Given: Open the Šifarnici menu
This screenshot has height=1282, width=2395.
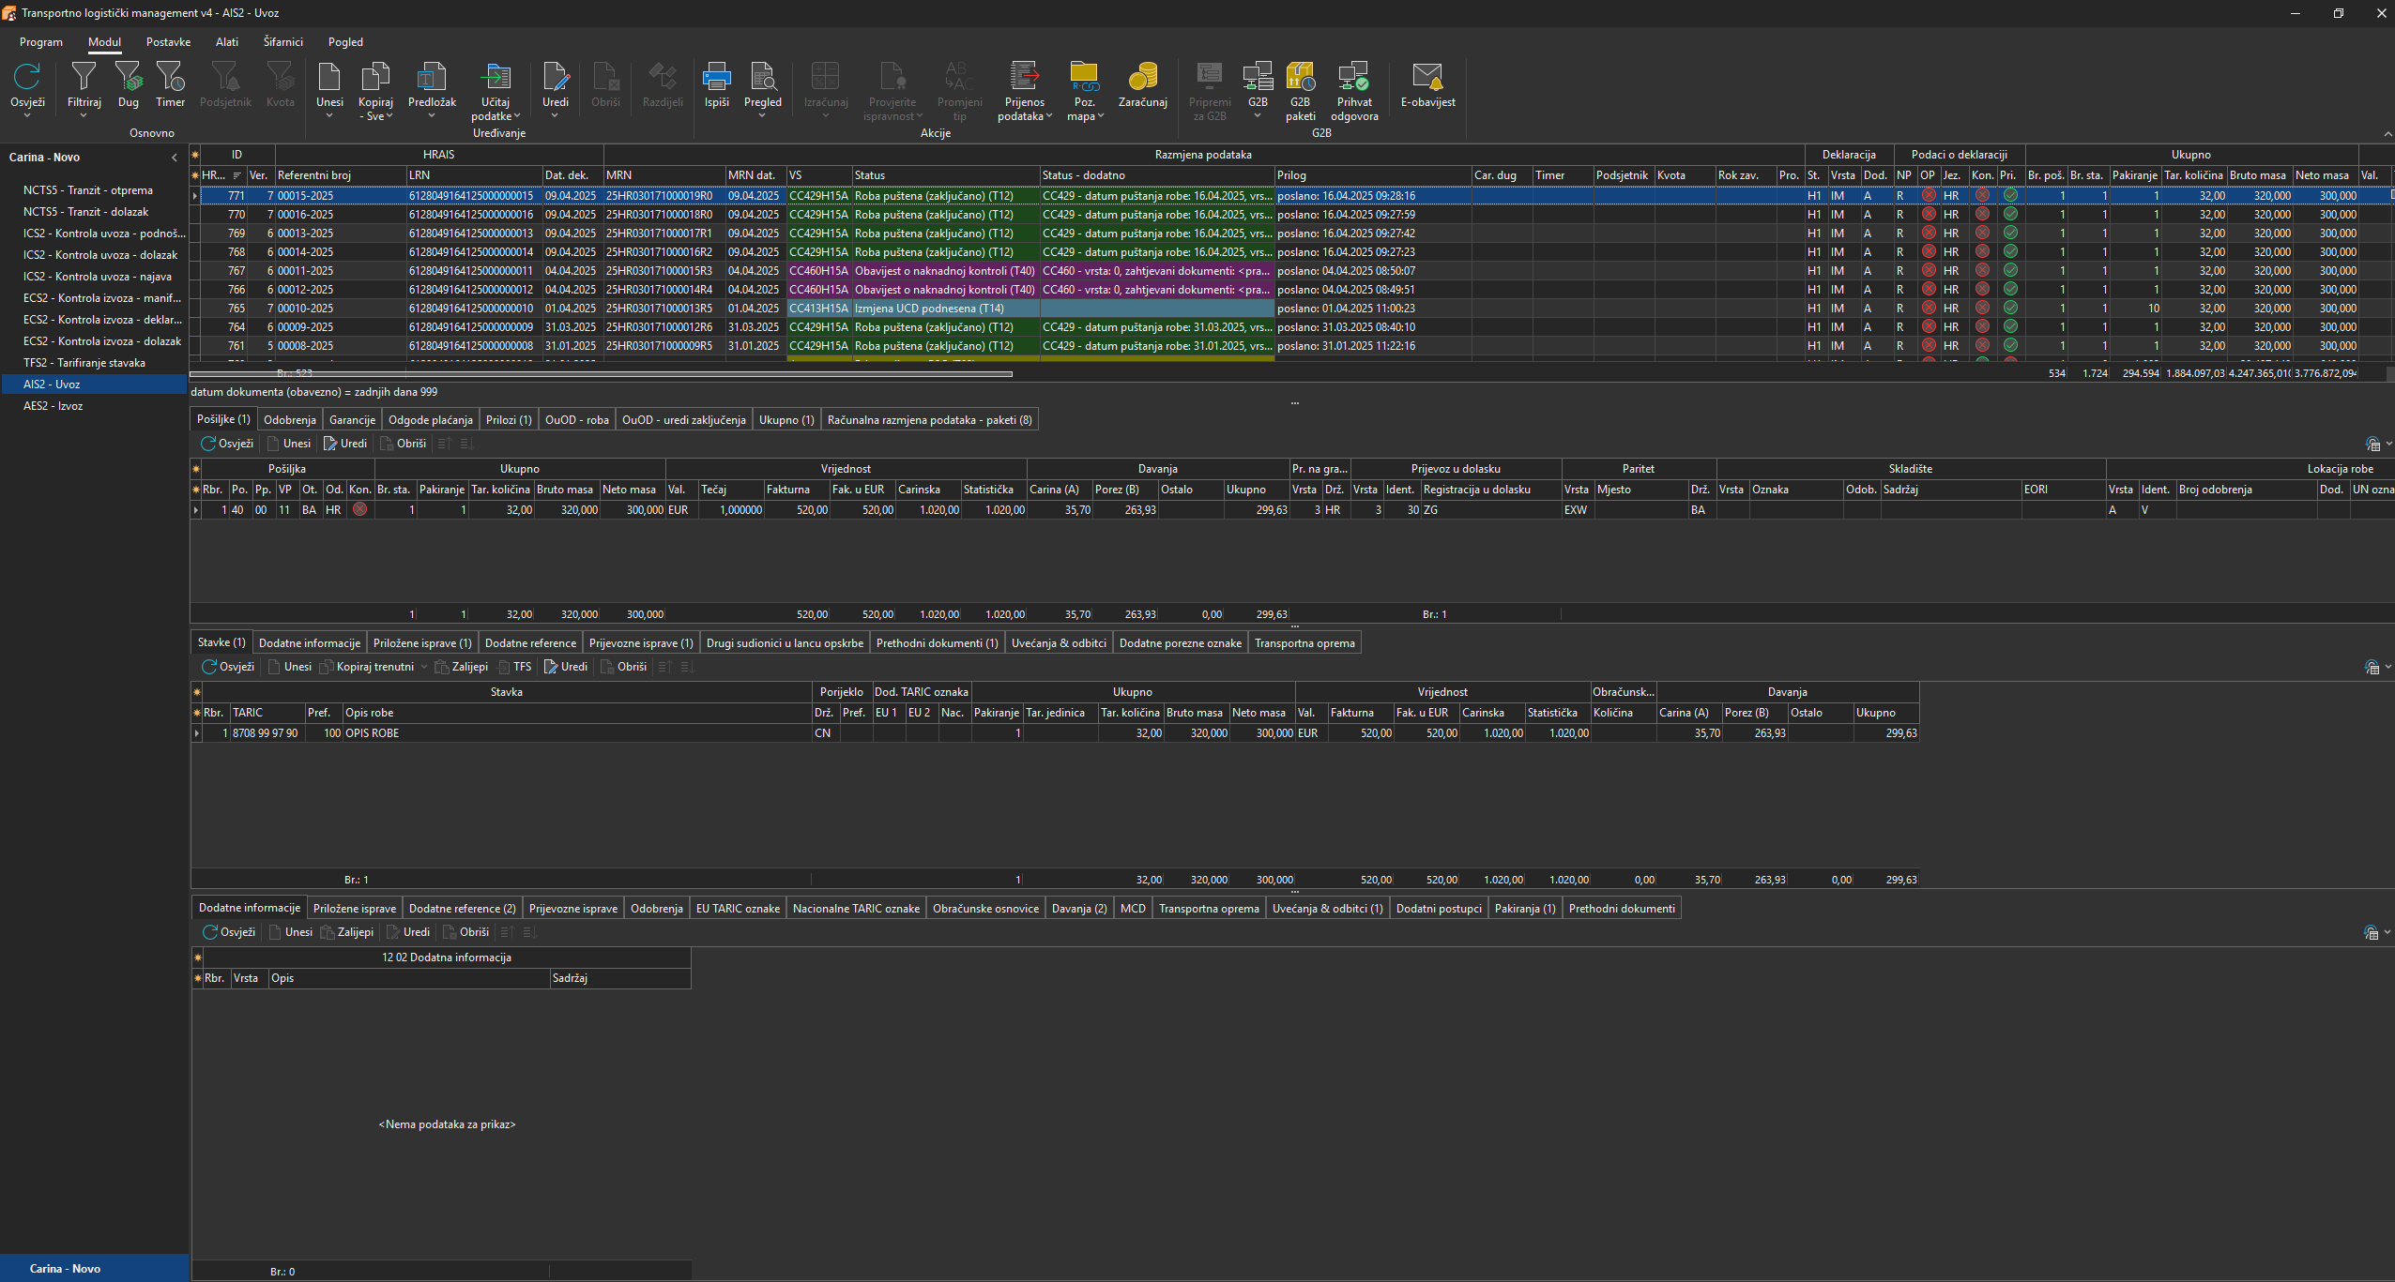Looking at the screenshot, I should [283, 42].
